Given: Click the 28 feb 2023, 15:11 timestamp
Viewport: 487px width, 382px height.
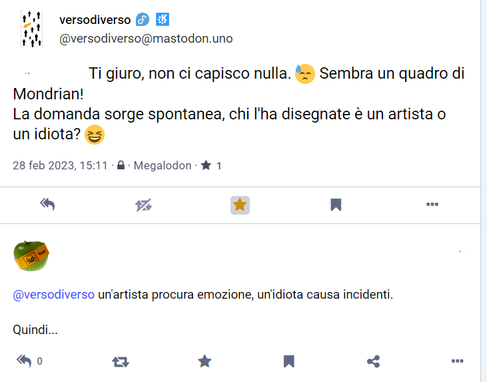Looking at the screenshot, I should (60, 165).
